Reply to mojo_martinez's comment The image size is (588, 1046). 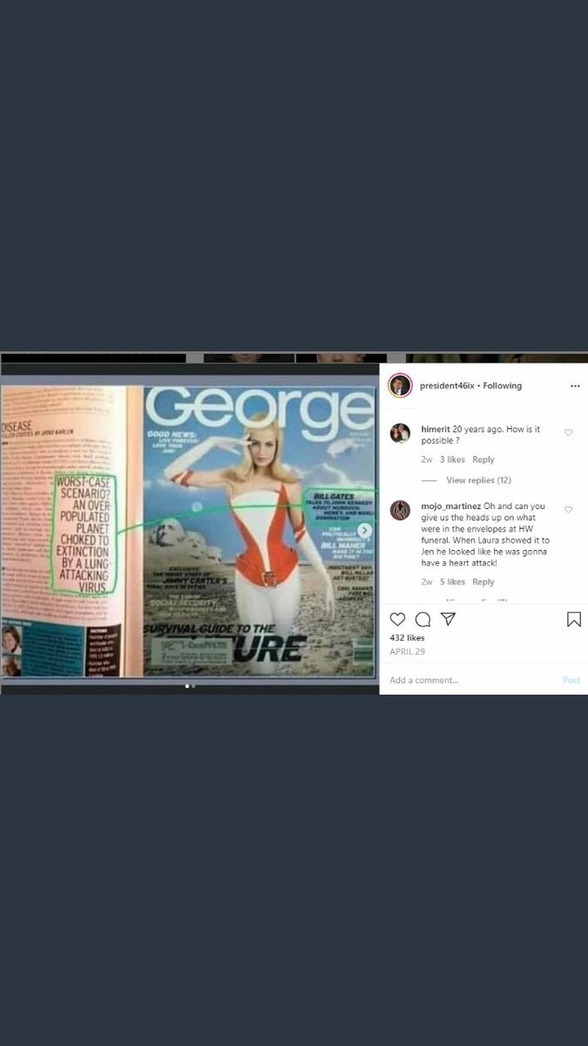(x=483, y=581)
